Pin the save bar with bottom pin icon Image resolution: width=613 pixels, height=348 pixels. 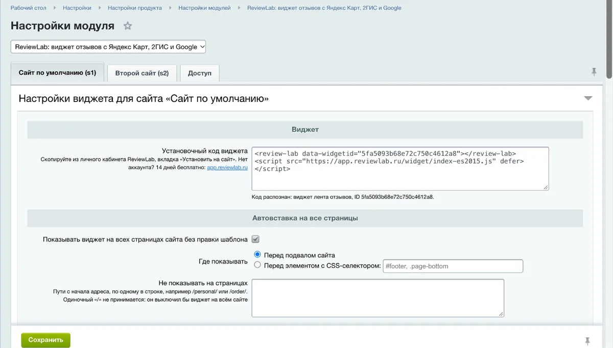(587, 340)
